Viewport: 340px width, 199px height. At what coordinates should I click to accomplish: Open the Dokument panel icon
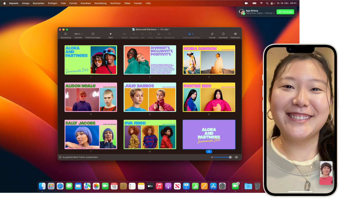235,34
